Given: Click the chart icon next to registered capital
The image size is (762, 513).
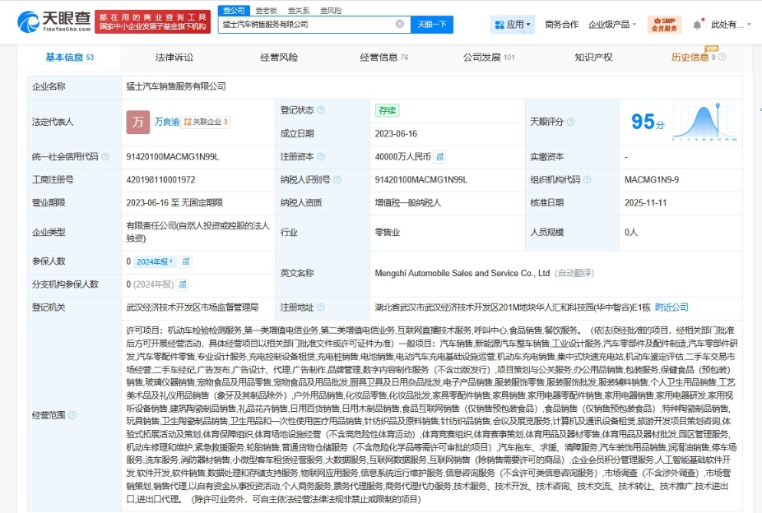Looking at the screenshot, I should (440, 157).
